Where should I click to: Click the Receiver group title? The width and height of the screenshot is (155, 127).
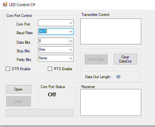pyautogui.click(x=88, y=87)
